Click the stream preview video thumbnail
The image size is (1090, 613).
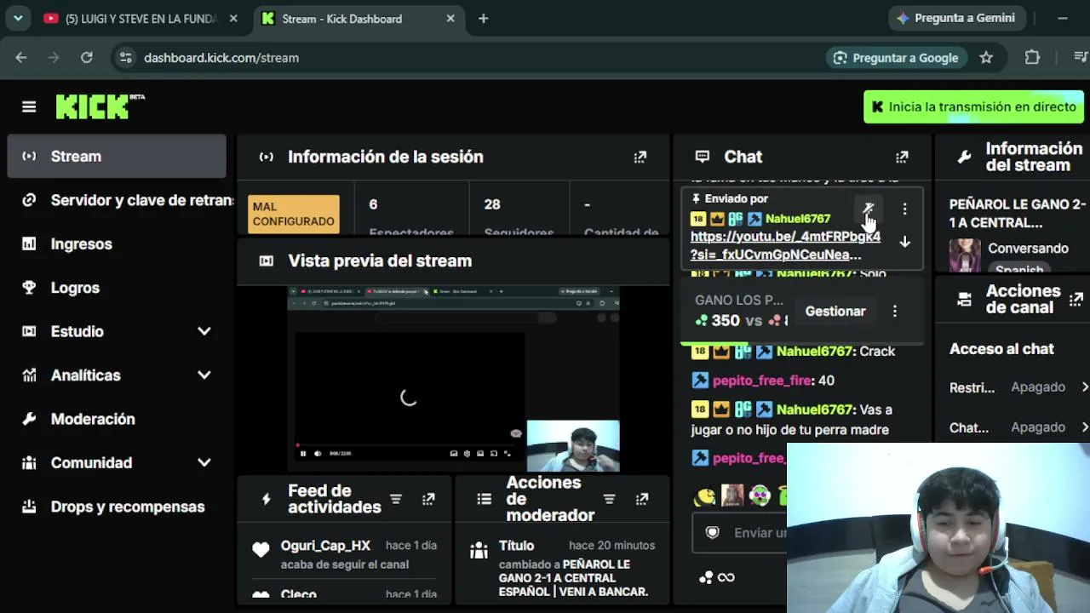[x=453, y=379]
